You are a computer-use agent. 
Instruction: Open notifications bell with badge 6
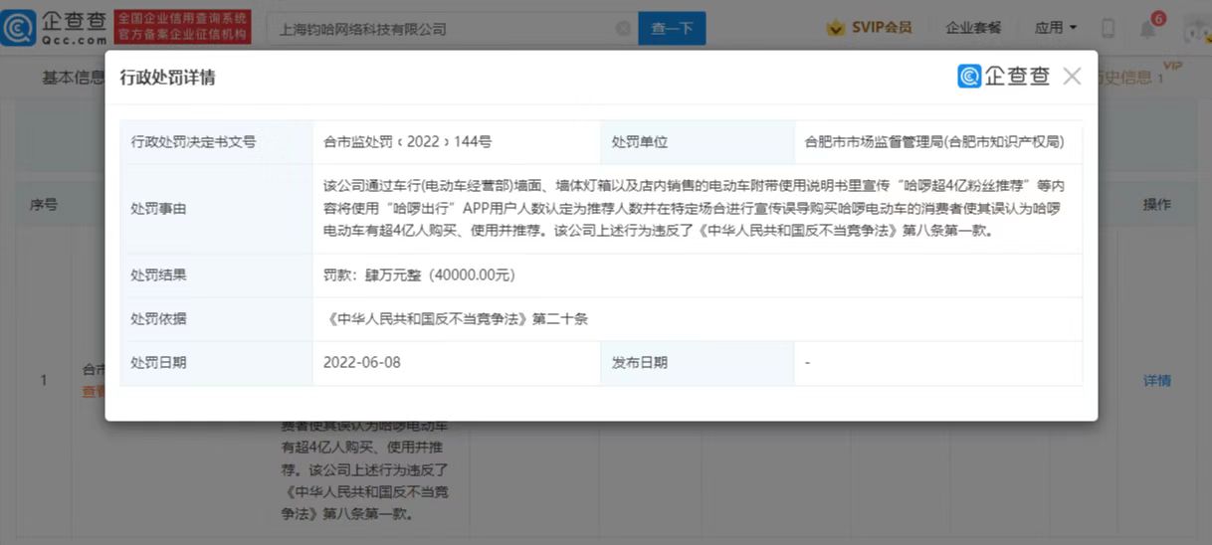1149,28
